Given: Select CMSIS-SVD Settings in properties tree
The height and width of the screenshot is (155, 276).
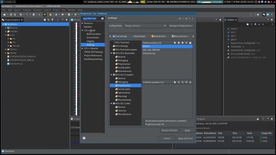Looking at the screenshot, I should [x=93, y=52].
